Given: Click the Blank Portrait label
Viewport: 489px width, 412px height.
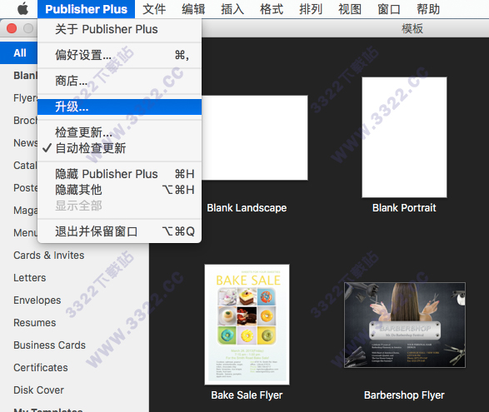Looking at the screenshot, I should [x=404, y=208].
